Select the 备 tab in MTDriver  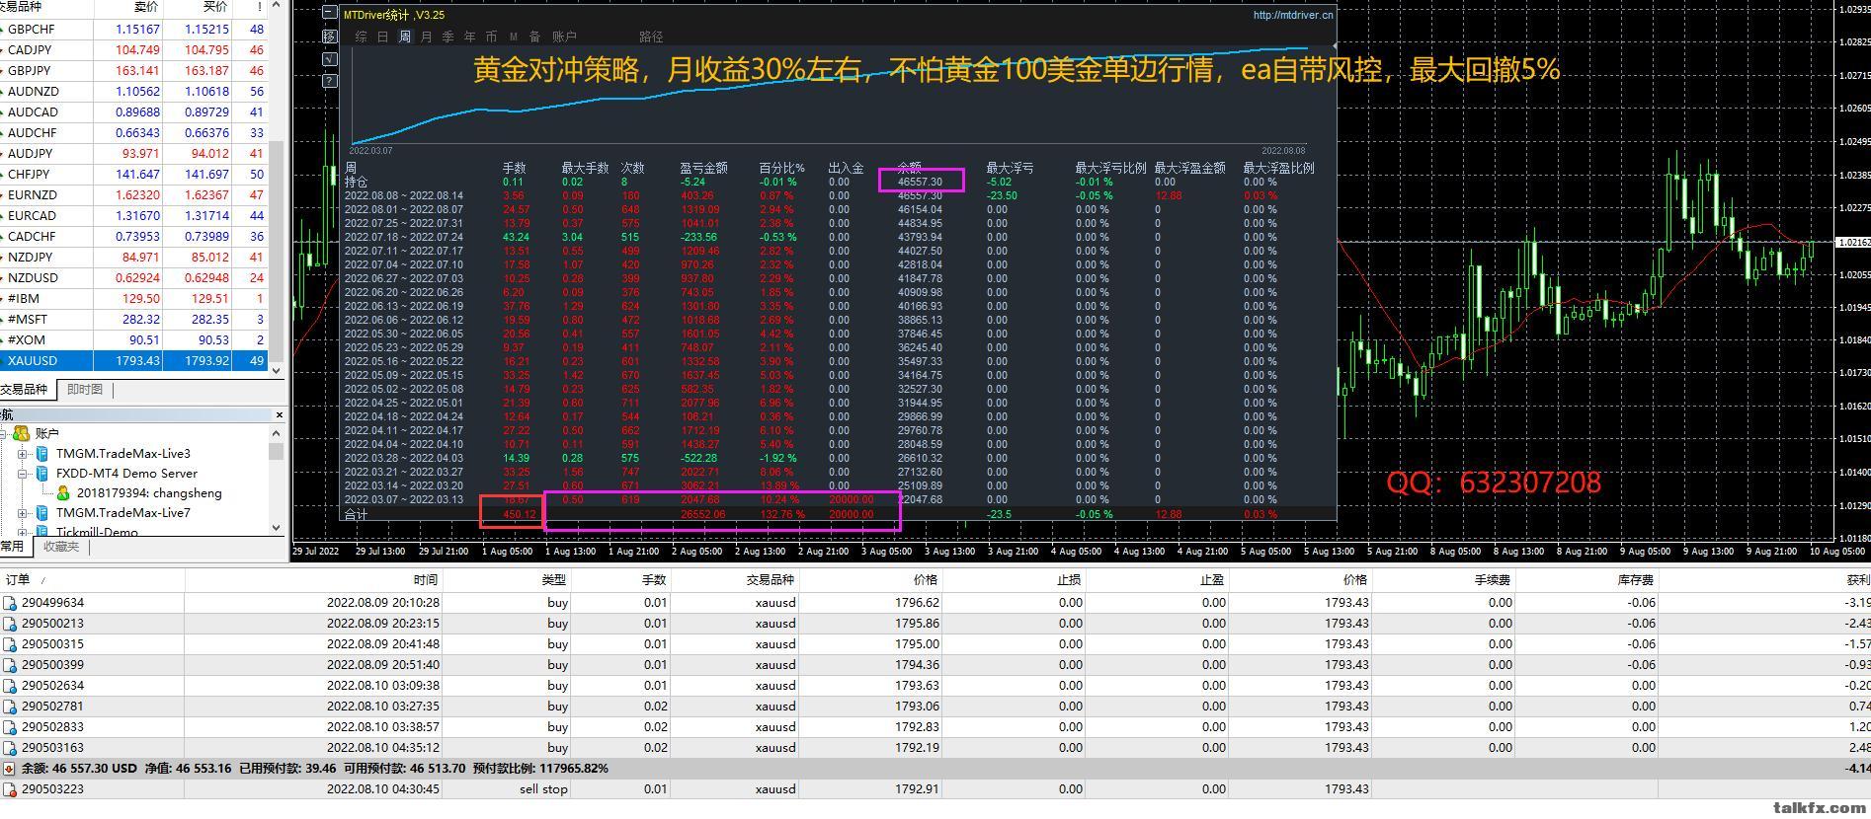tap(534, 37)
